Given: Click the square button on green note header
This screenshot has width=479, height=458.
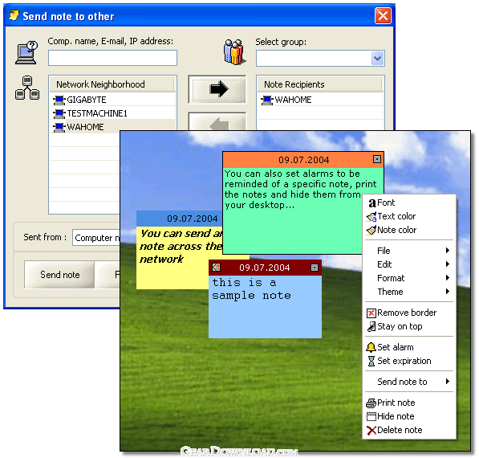Looking at the screenshot, I should click(x=377, y=159).
